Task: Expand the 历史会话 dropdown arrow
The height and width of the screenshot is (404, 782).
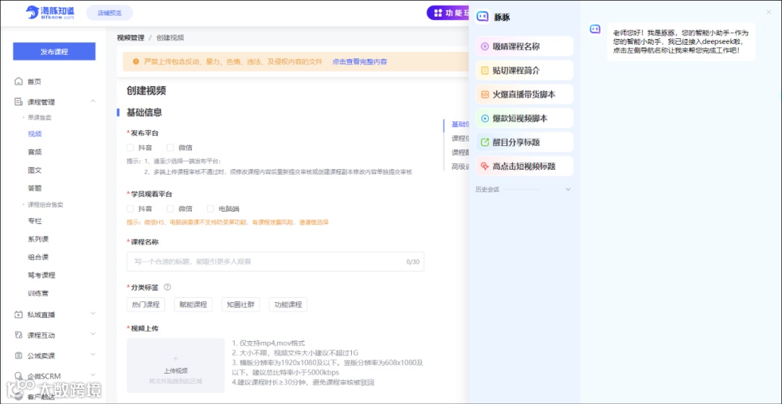Action: tap(568, 189)
